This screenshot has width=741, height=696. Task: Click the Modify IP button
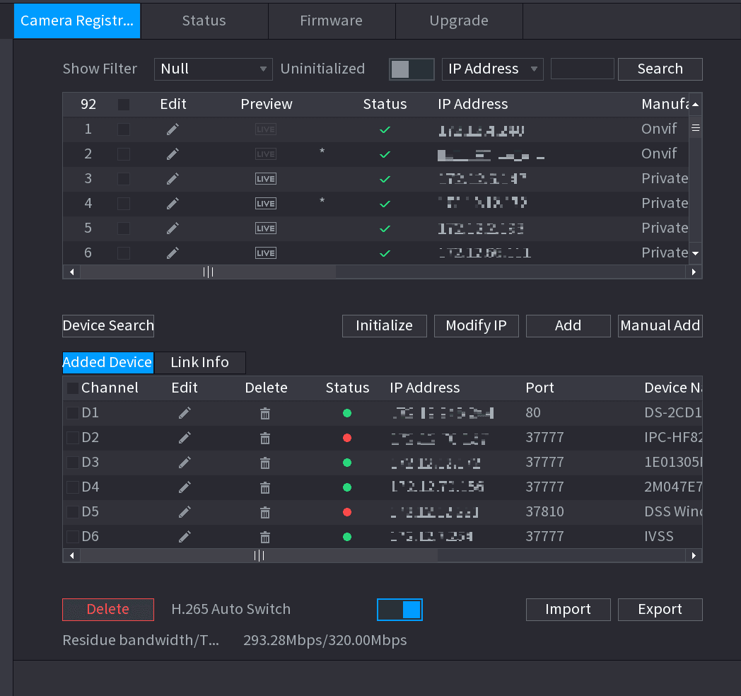477,326
